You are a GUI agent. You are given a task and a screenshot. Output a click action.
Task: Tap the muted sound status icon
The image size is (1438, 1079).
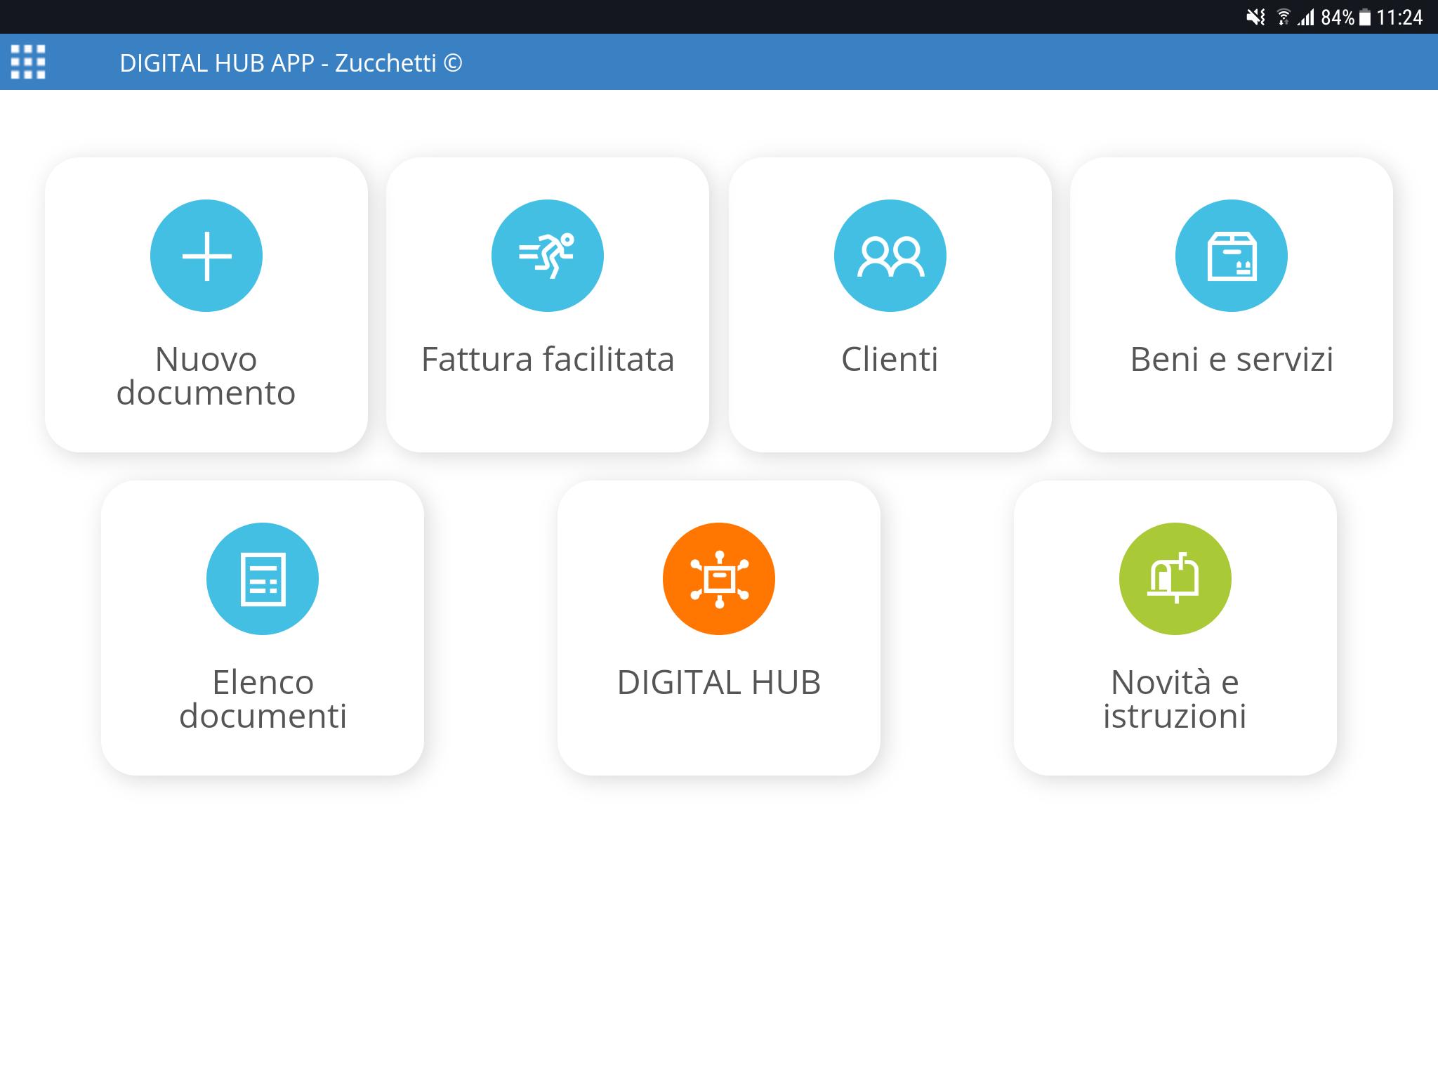1256,17
